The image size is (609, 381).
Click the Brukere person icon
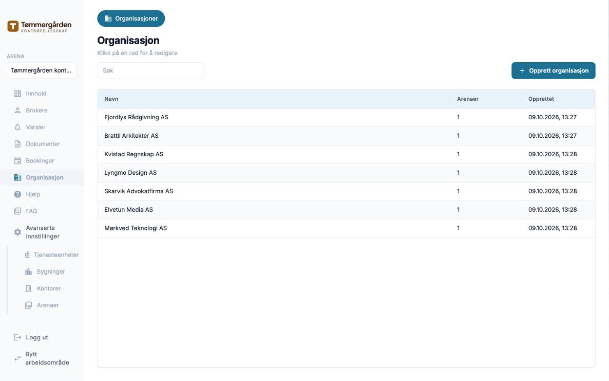click(x=17, y=111)
